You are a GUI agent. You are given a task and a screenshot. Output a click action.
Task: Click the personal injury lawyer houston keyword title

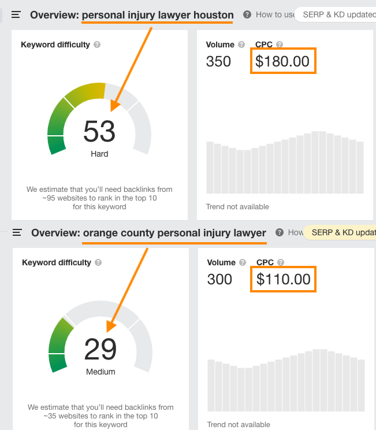[158, 15]
